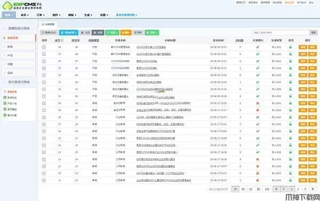Select row checkbox for ID 13
320x201 pixels.
click(44, 152)
